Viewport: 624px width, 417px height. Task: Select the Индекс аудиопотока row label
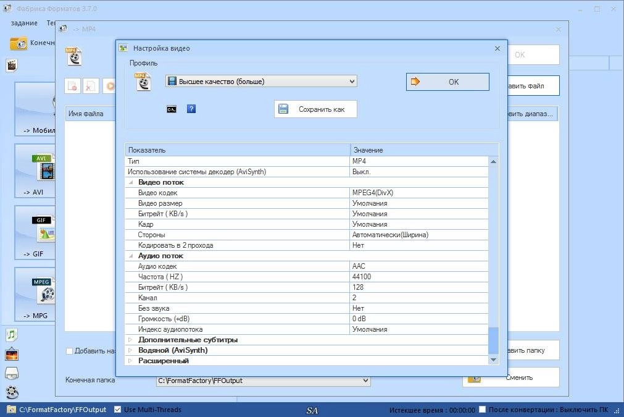coord(170,329)
